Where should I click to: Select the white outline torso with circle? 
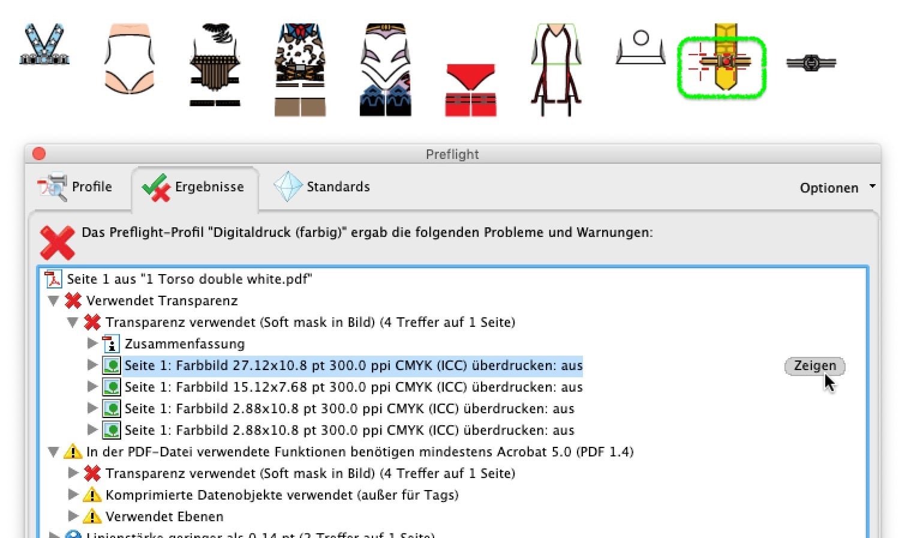pyautogui.click(x=641, y=47)
